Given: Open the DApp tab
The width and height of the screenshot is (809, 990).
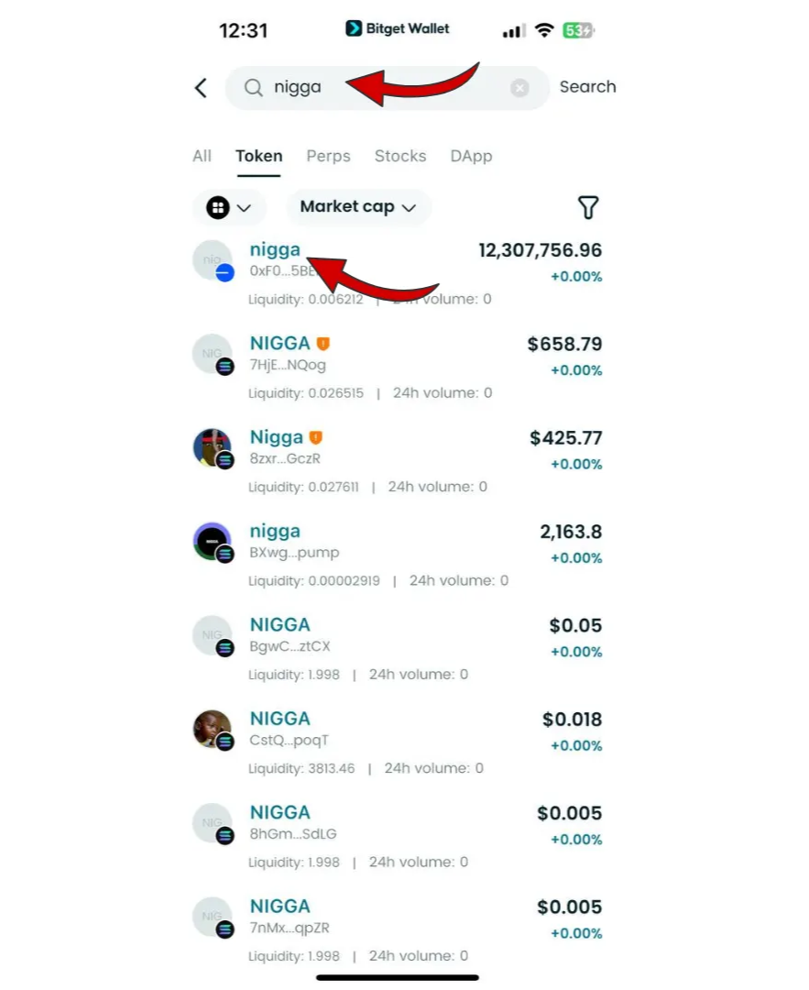Looking at the screenshot, I should coord(470,156).
